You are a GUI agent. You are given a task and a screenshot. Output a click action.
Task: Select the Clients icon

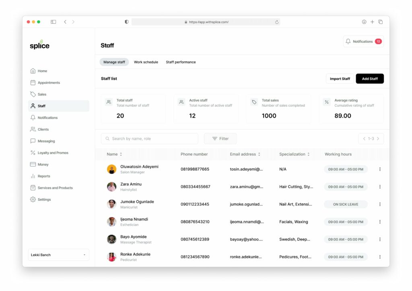[33, 129]
